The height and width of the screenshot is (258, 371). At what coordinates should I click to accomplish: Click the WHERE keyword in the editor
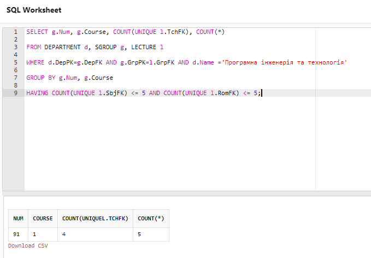(x=36, y=62)
